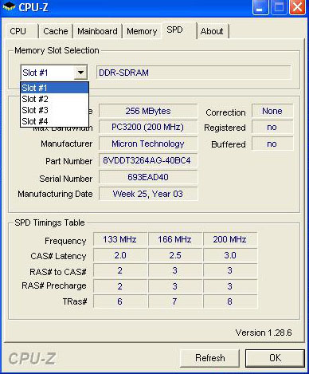The width and height of the screenshot is (309, 374).
Task: Click TRas# value 6
Action: coord(120,301)
